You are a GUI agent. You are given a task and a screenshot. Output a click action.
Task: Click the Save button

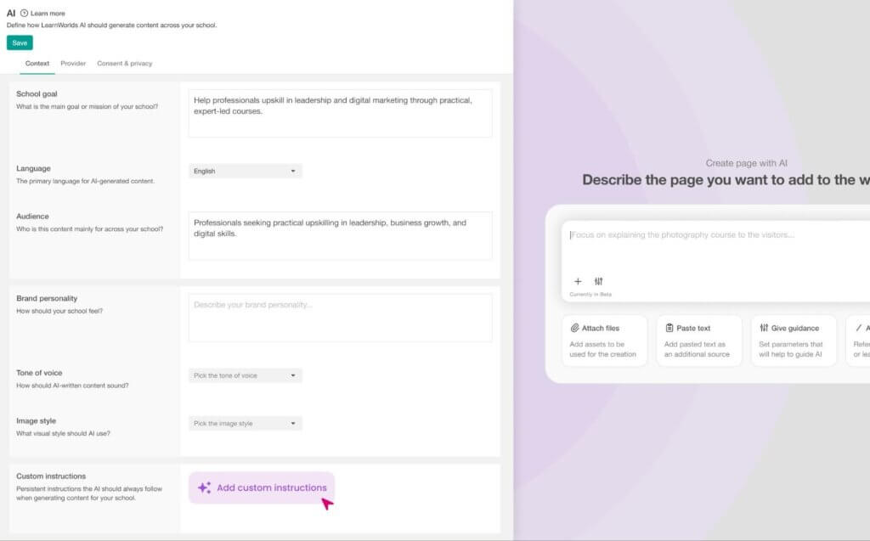point(20,42)
